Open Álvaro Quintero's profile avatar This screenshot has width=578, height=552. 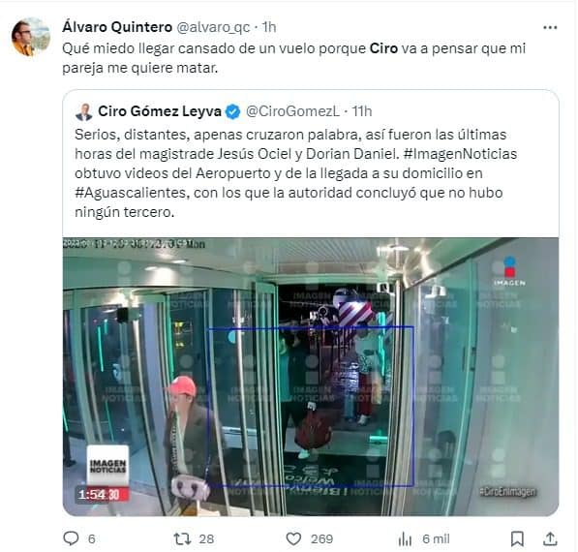(31, 37)
